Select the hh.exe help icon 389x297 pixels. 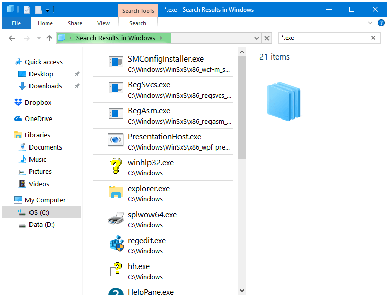pyautogui.click(x=116, y=269)
